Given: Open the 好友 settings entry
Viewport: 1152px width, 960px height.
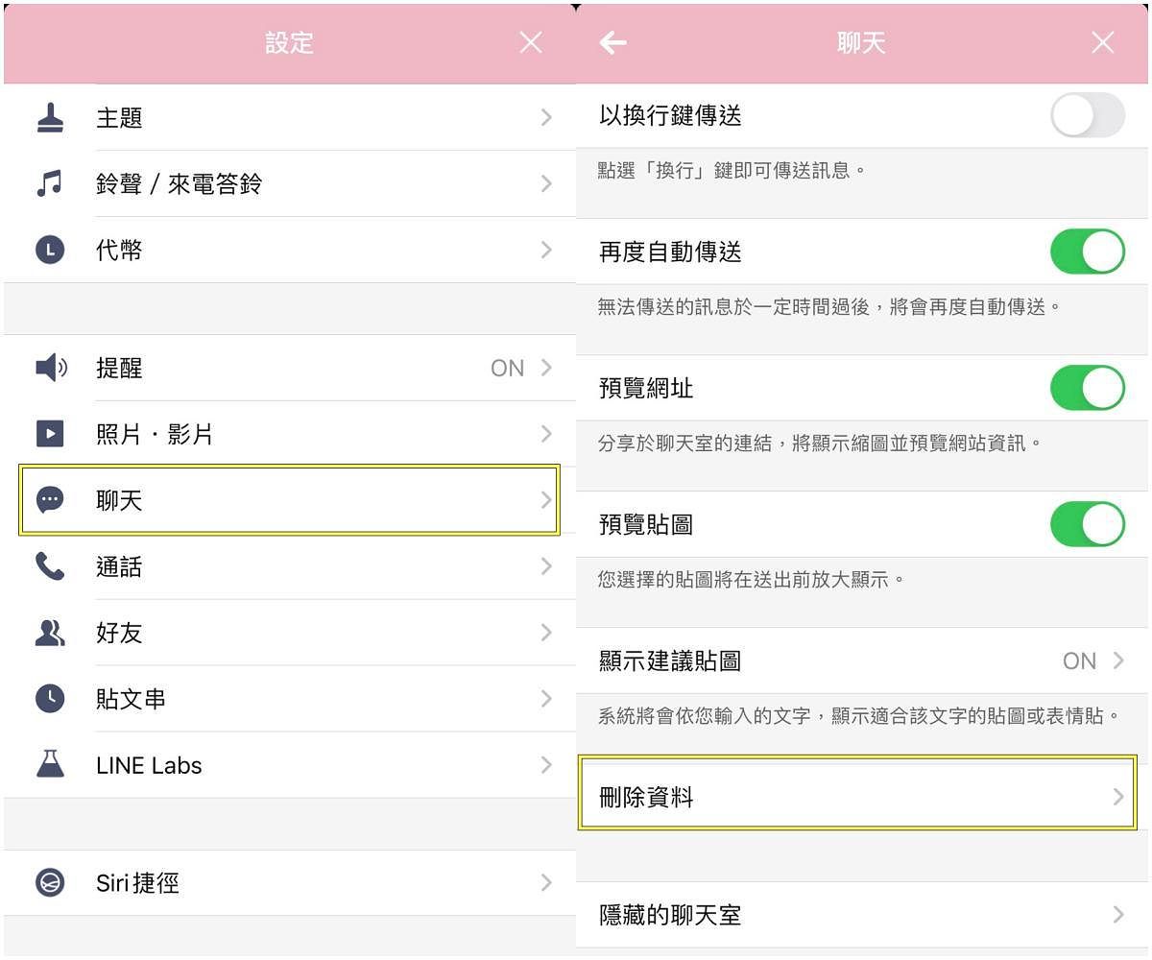Looking at the screenshot, I should [x=288, y=633].
